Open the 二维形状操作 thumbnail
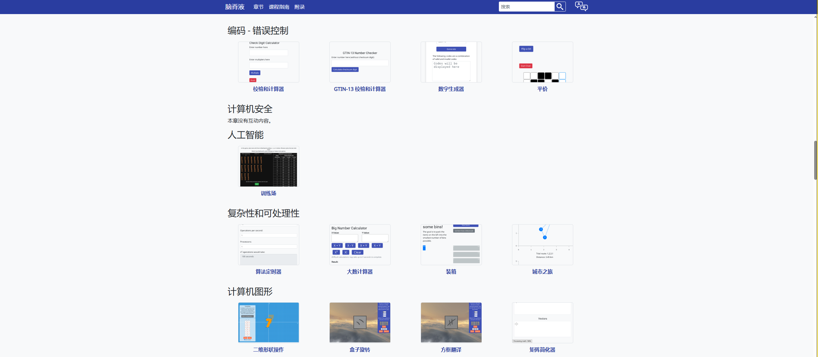818x357 pixels. click(x=269, y=322)
